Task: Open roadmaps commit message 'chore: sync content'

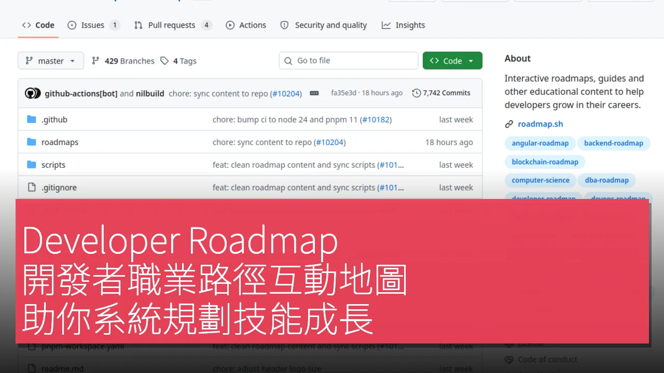Action: [262, 142]
